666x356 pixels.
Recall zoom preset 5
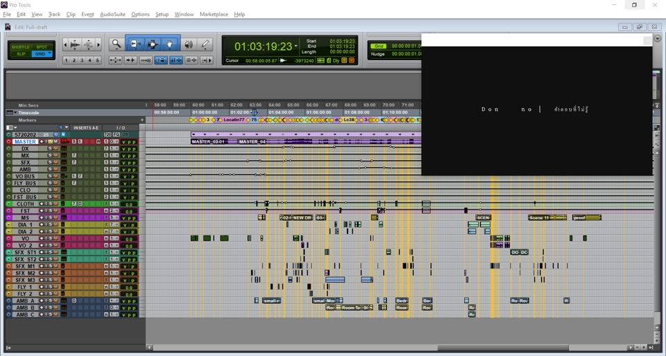pyautogui.click(x=98, y=60)
